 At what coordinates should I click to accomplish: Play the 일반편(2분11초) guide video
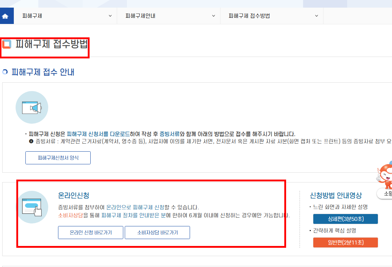click(x=345, y=242)
